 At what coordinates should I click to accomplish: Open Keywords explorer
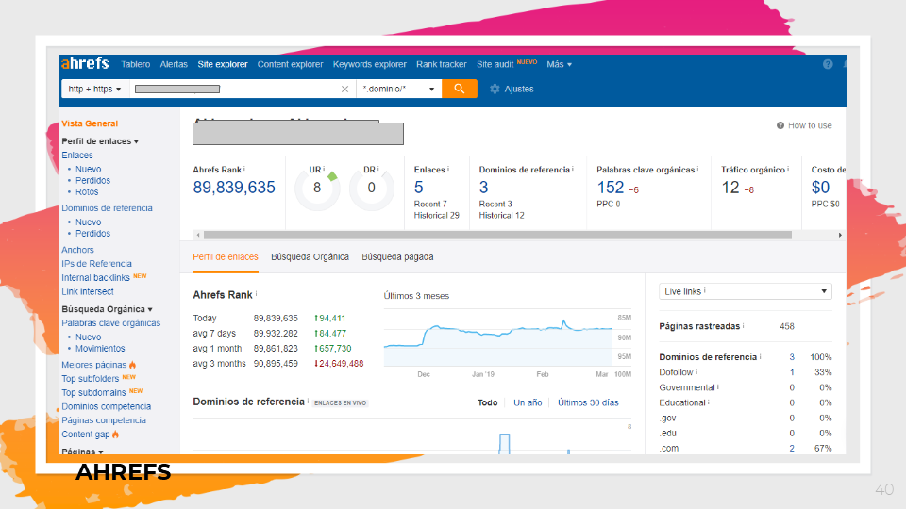(370, 64)
